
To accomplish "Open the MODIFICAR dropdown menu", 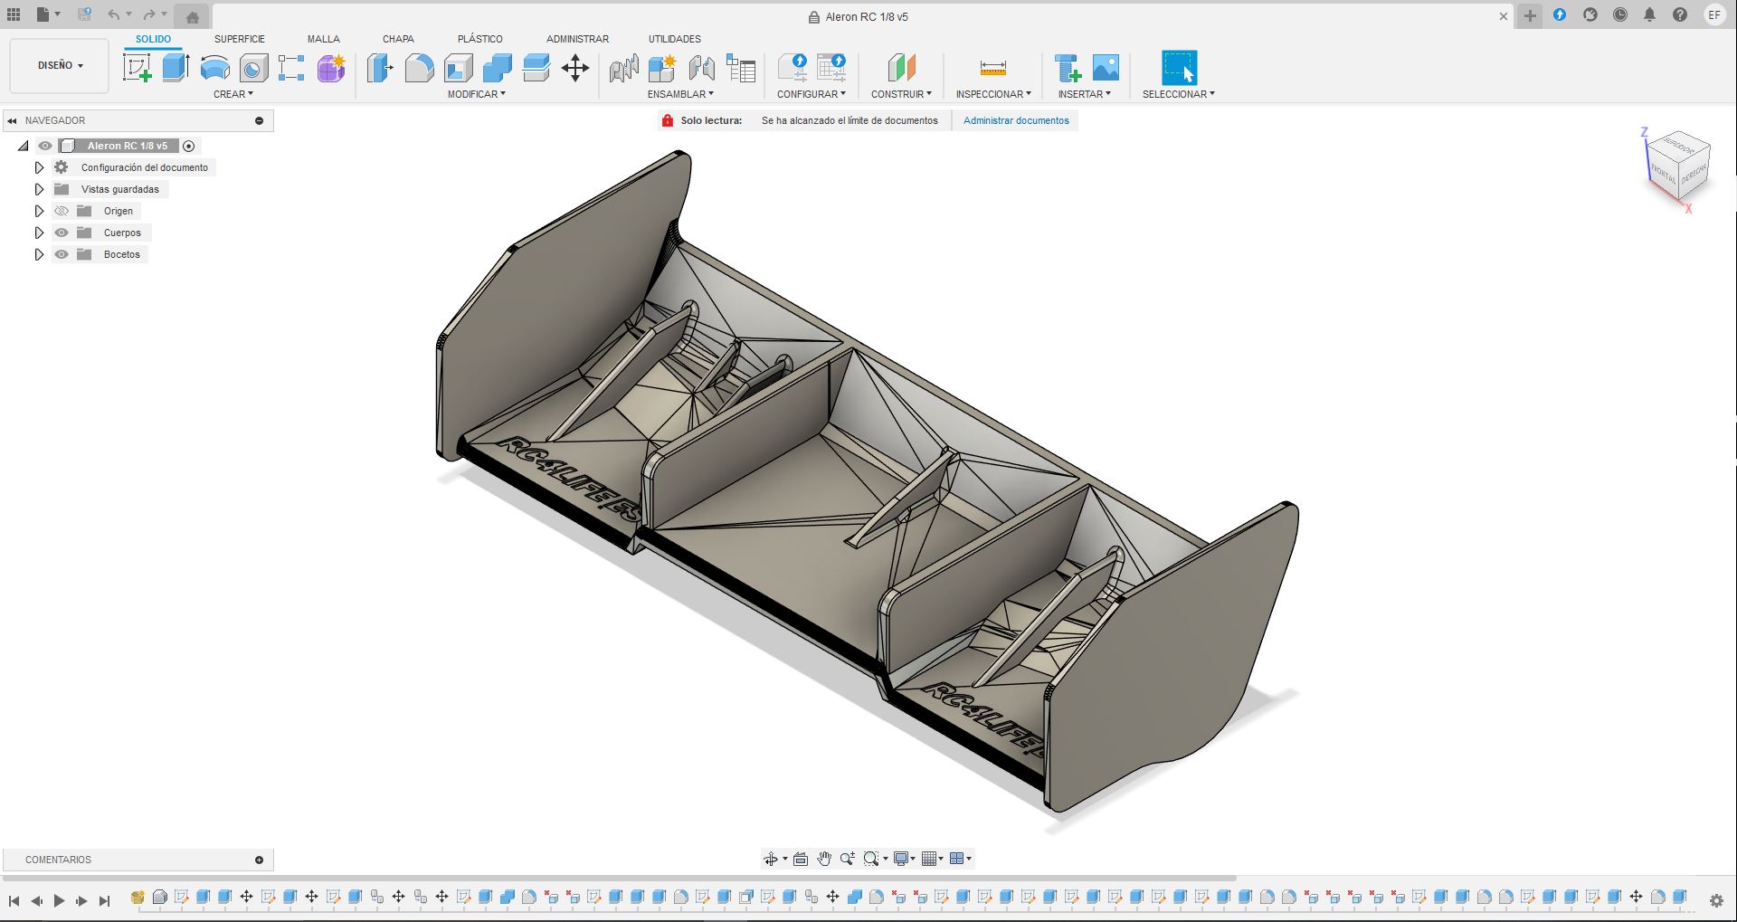I will [476, 94].
